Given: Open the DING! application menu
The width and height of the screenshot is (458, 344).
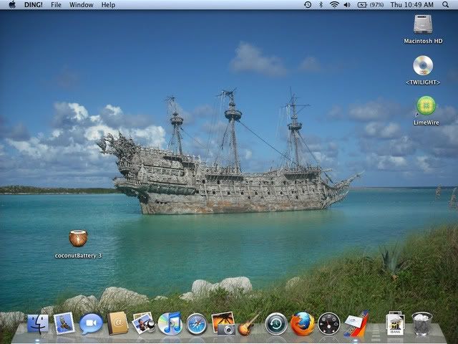Looking at the screenshot, I should click(34, 5).
